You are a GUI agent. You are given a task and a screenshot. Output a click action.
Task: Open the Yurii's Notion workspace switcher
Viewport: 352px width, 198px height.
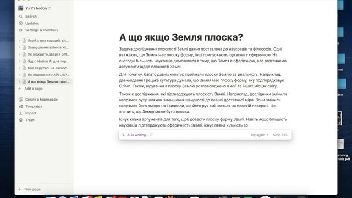click(x=35, y=8)
